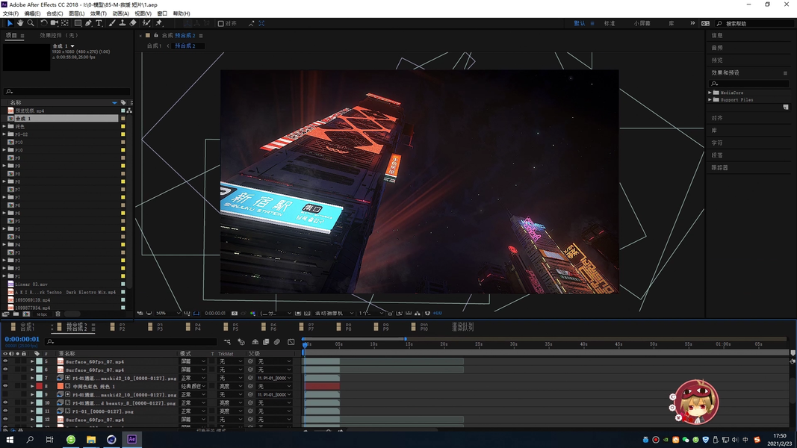Hide layer 8 中间色红色 纯色 1 eye
The width and height of the screenshot is (797, 448).
coord(5,386)
